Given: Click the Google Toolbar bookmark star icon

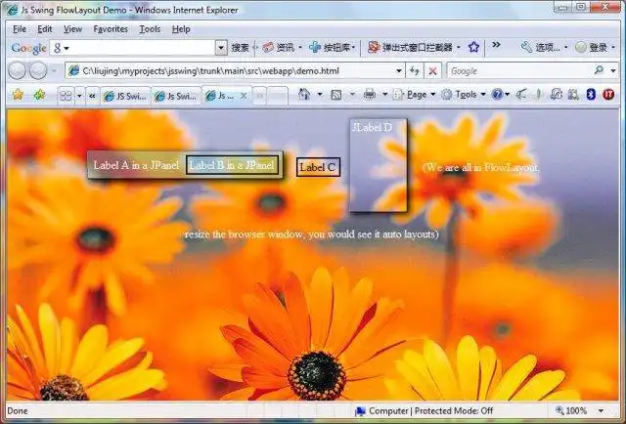Looking at the screenshot, I should click(x=473, y=48).
